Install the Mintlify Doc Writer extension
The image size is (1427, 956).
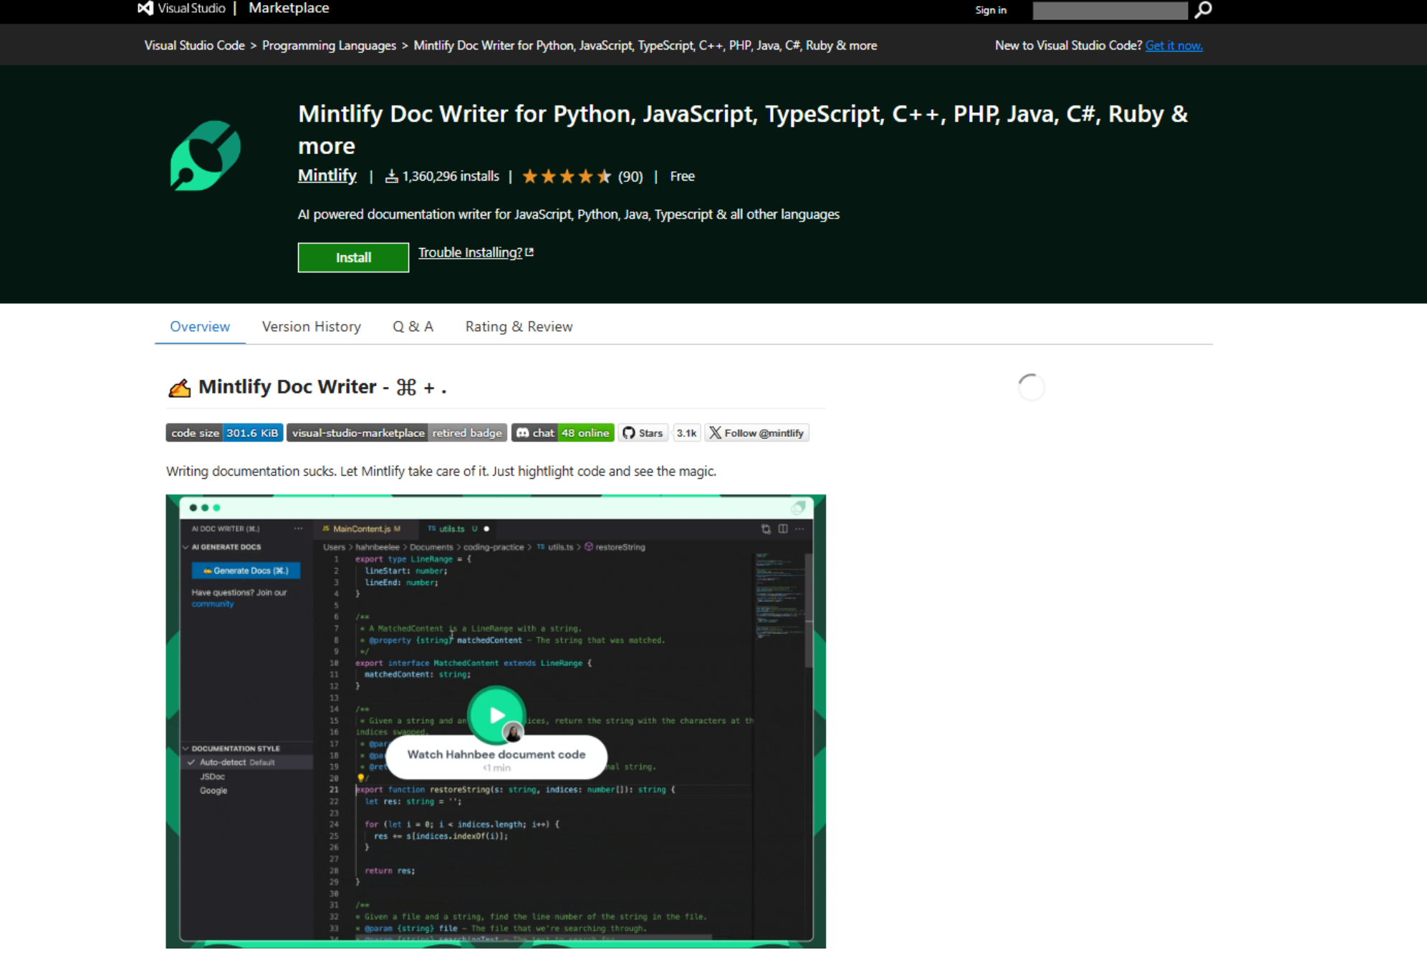353,257
